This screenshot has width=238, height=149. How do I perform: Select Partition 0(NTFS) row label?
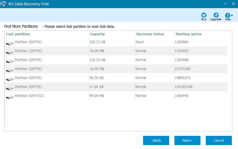(28, 42)
